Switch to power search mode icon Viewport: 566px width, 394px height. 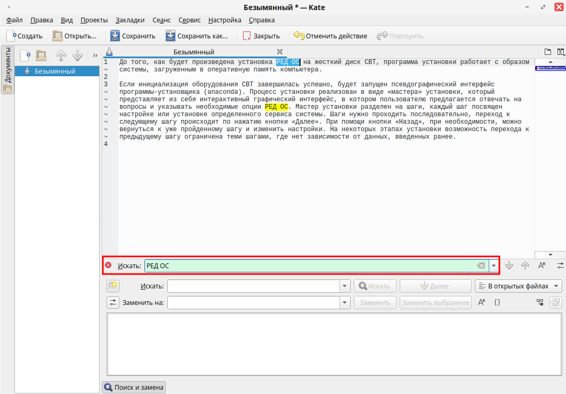pos(560,266)
